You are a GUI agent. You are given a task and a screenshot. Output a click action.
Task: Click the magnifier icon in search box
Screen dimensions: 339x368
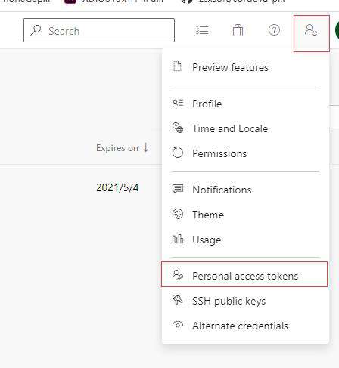coord(36,30)
